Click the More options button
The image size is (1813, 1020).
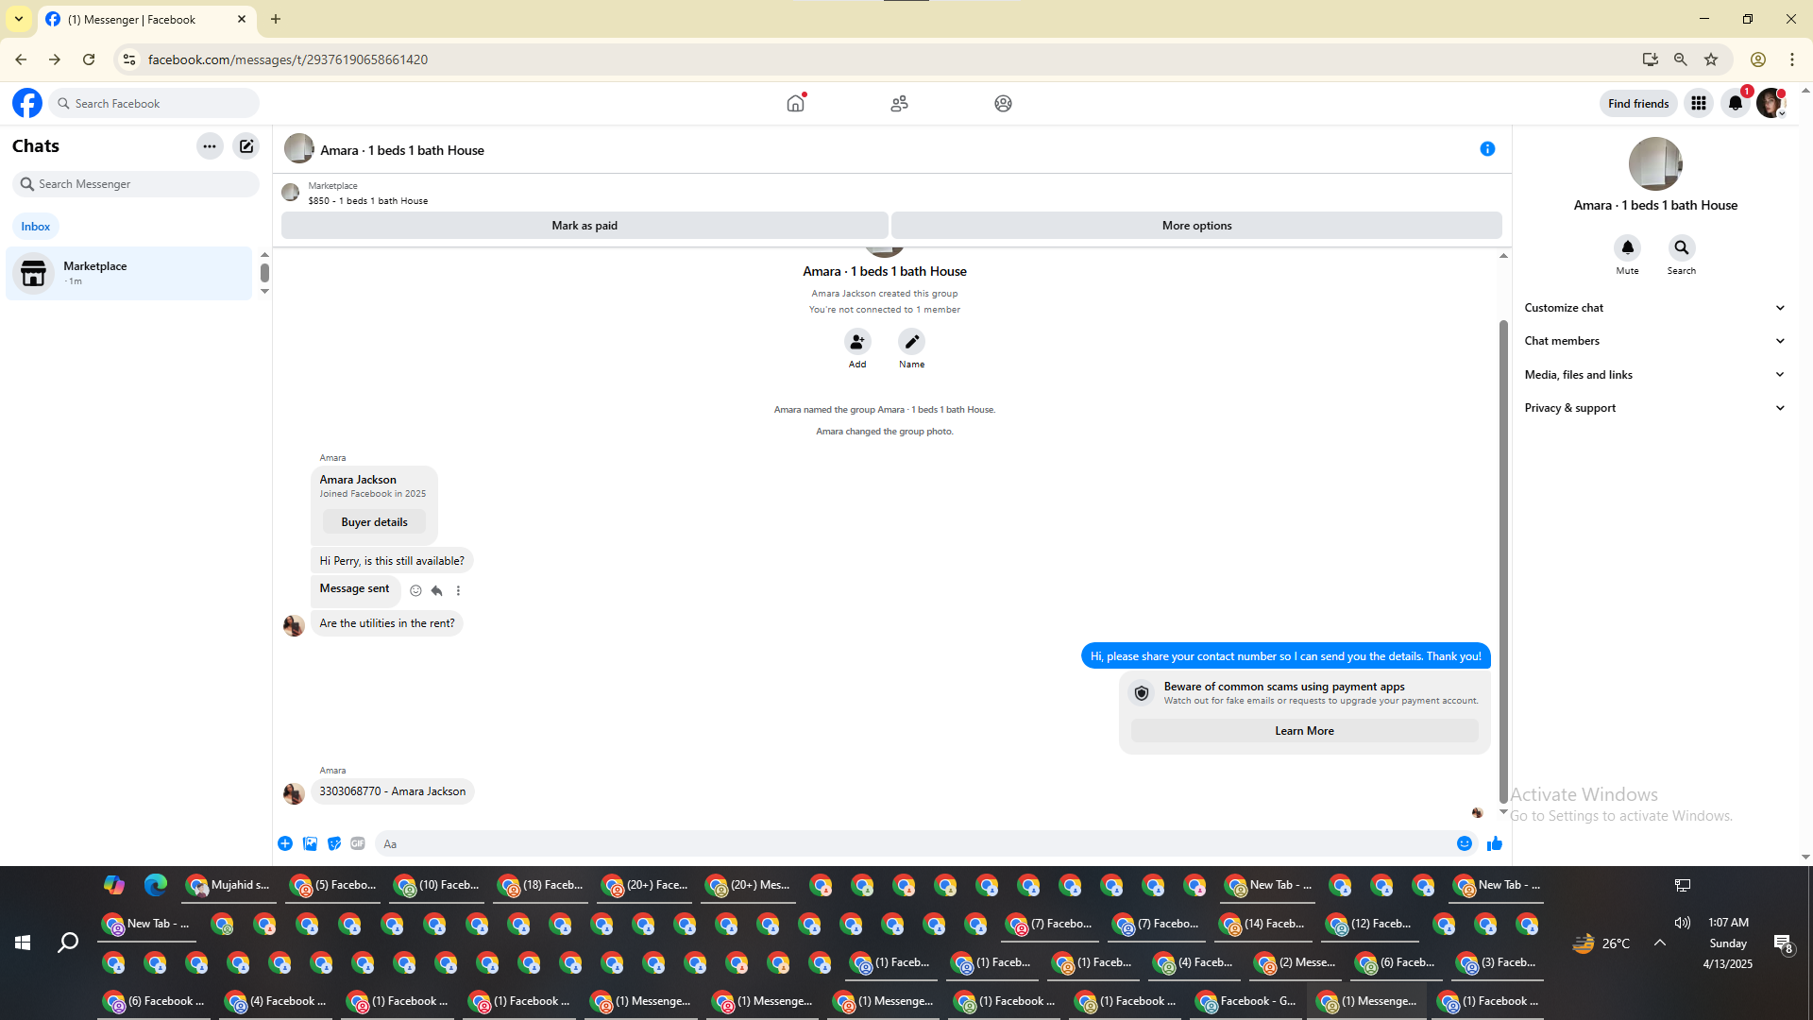pos(1196,226)
